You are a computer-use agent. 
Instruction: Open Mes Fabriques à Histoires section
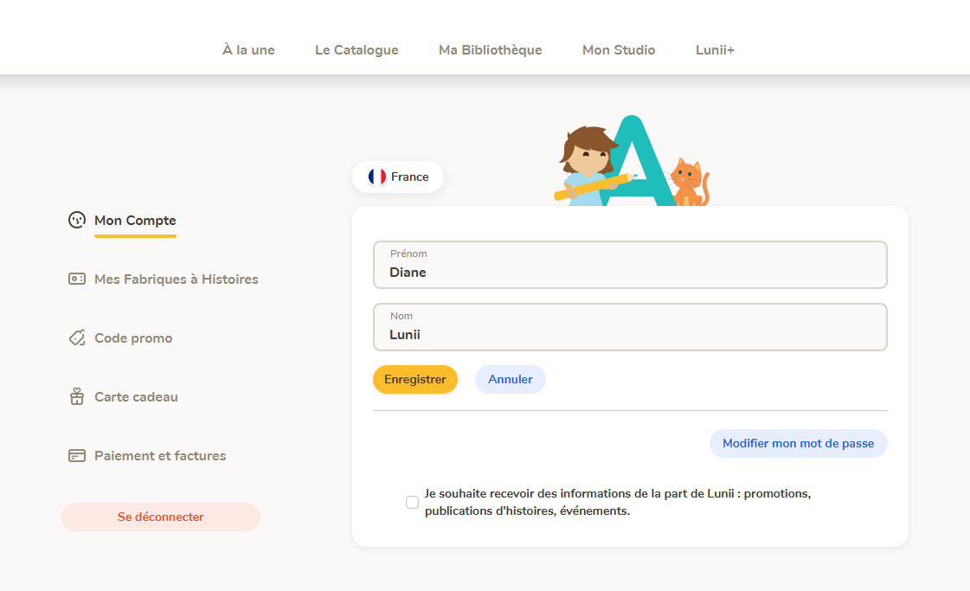click(177, 279)
